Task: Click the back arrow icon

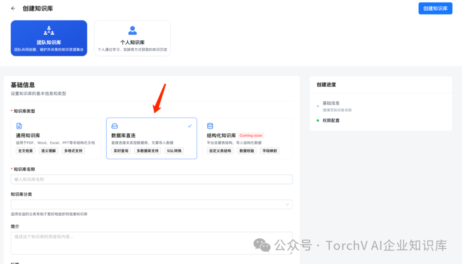Action: click(x=13, y=9)
